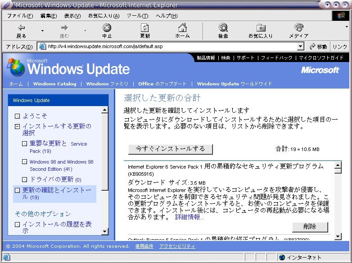Open Forward button history dropdown arrow
The height and width of the screenshot is (263, 352).
[86, 31]
